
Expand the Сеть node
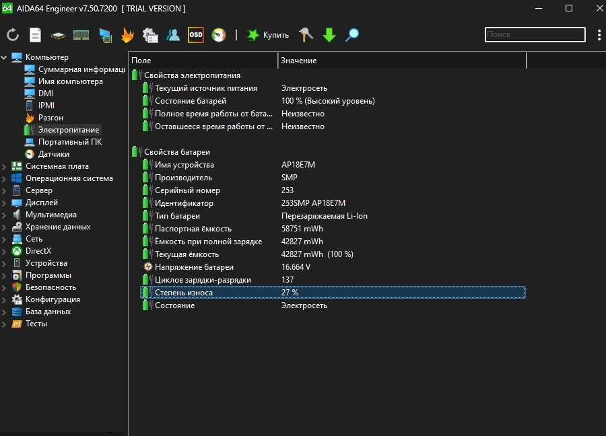tap(4, 239)
